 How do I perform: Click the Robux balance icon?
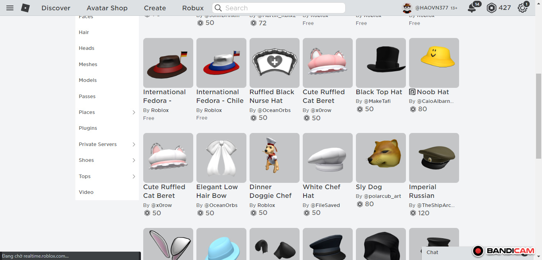click(x=492, y=8)
